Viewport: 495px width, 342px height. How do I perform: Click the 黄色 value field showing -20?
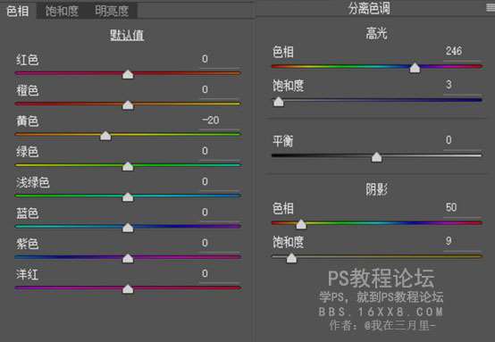(x=220, y=121)
